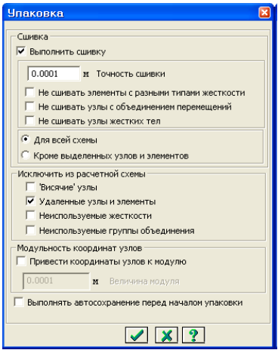Screen dimensions: 278x350
Task: Confirm packing with the green checkmark button
Action: [x=137, y=335]
